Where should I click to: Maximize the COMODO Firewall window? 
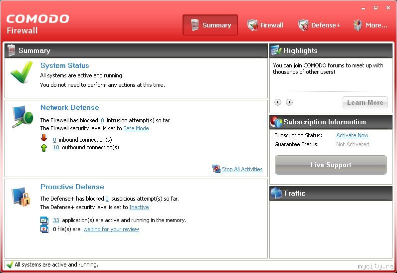point(376,8)
